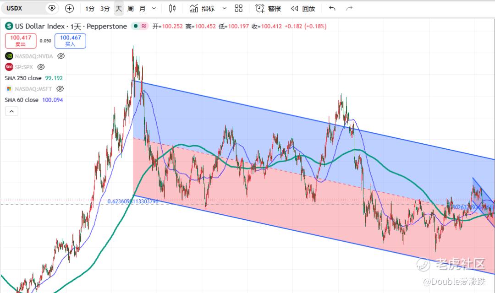Expand the timeframe interval dropdown

click(x=154, y=9)
